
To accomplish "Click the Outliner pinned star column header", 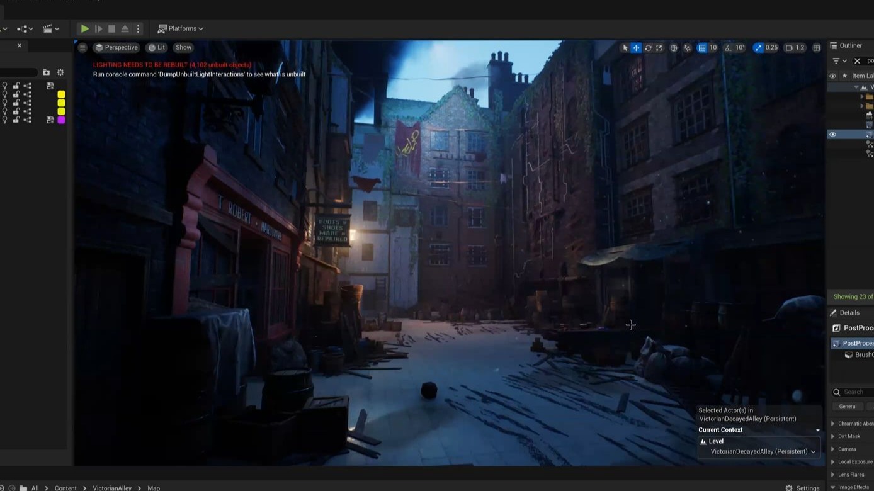I will (844, 76).
